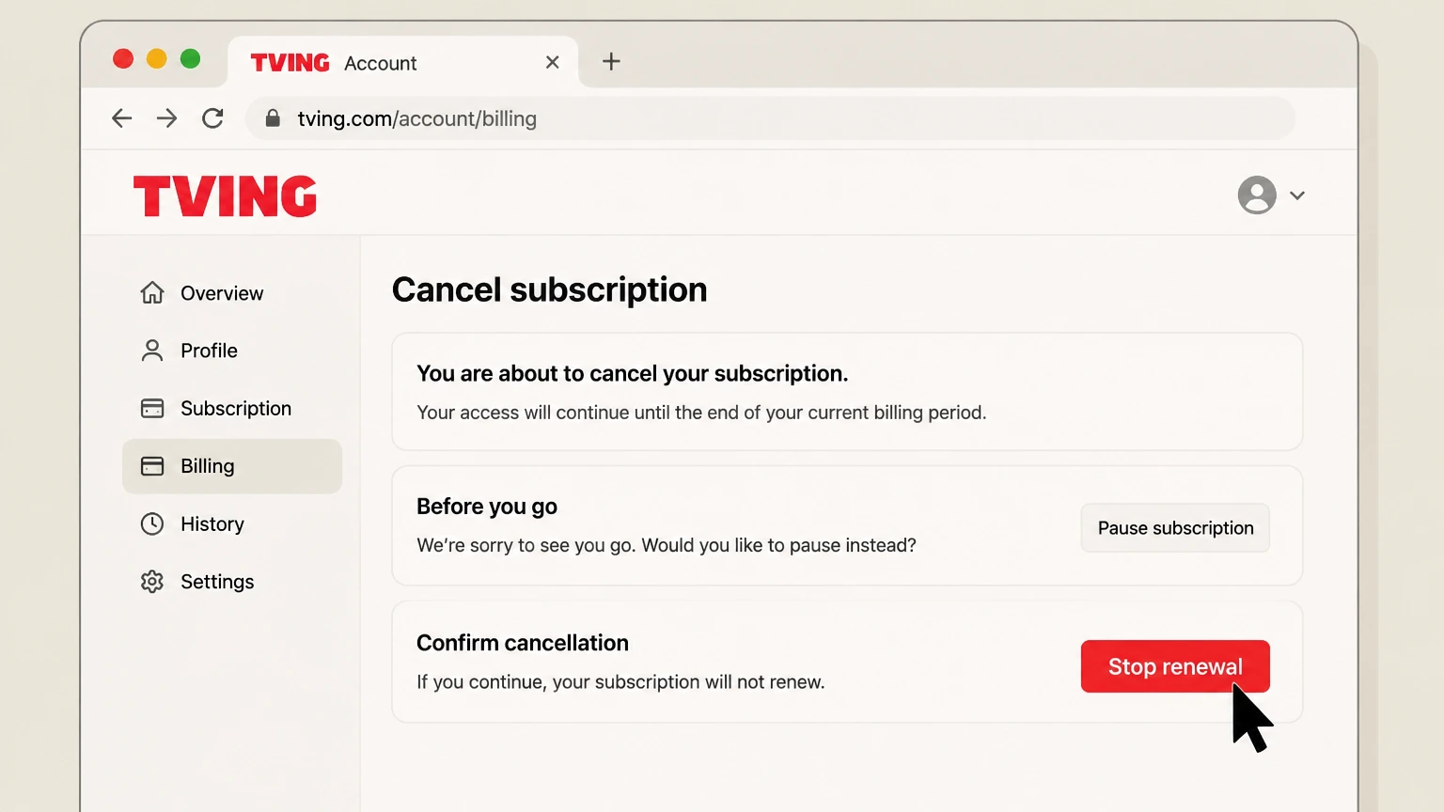Click the Pause subscription button

(x=1175, y=528)
